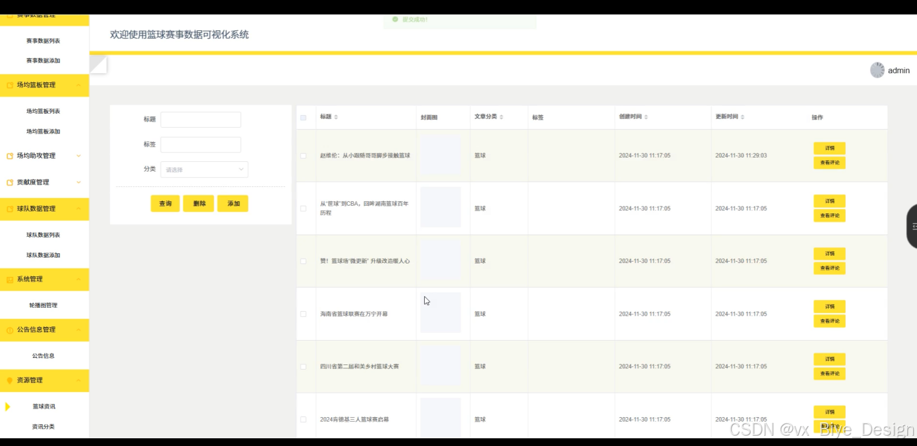Open the 分类 请选择 dropdown
Screen dimensions: 917x446
click(204, 170)
